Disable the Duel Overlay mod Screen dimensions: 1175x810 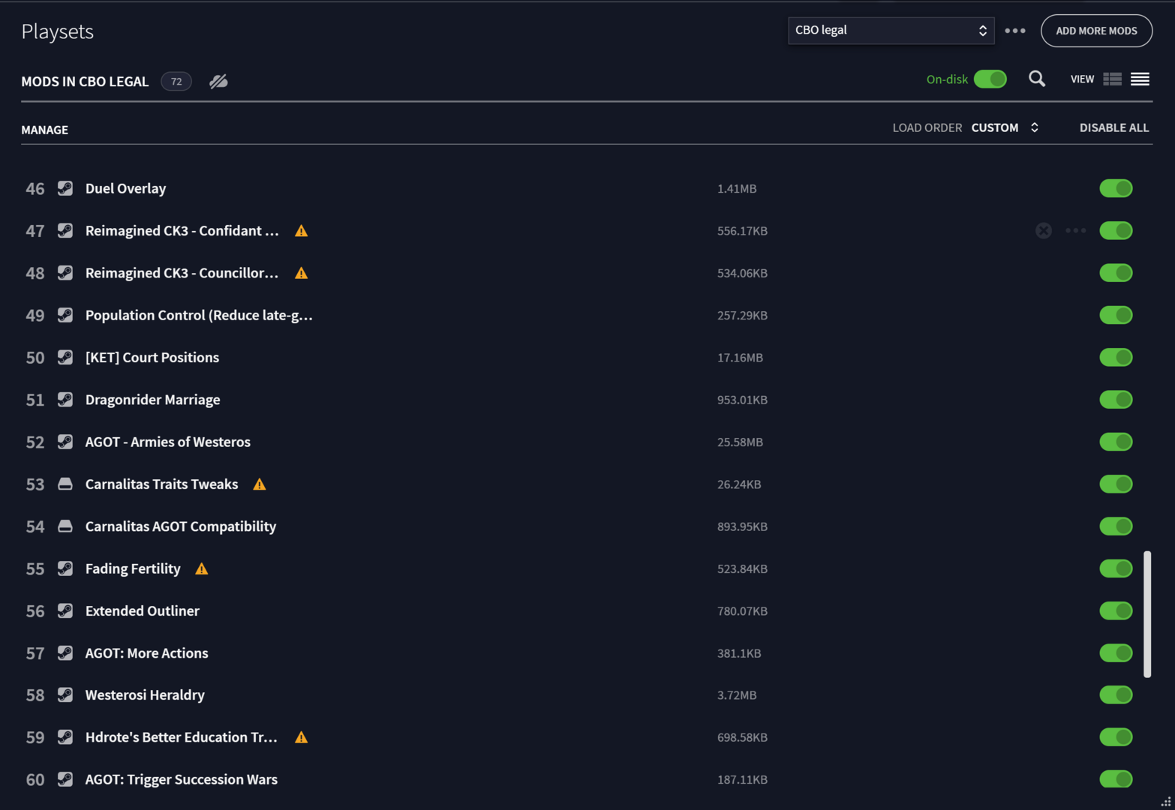(1116, 188)
